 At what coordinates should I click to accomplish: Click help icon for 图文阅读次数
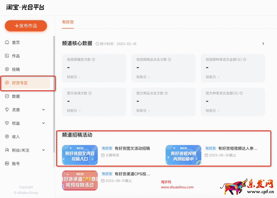(90, 93)
